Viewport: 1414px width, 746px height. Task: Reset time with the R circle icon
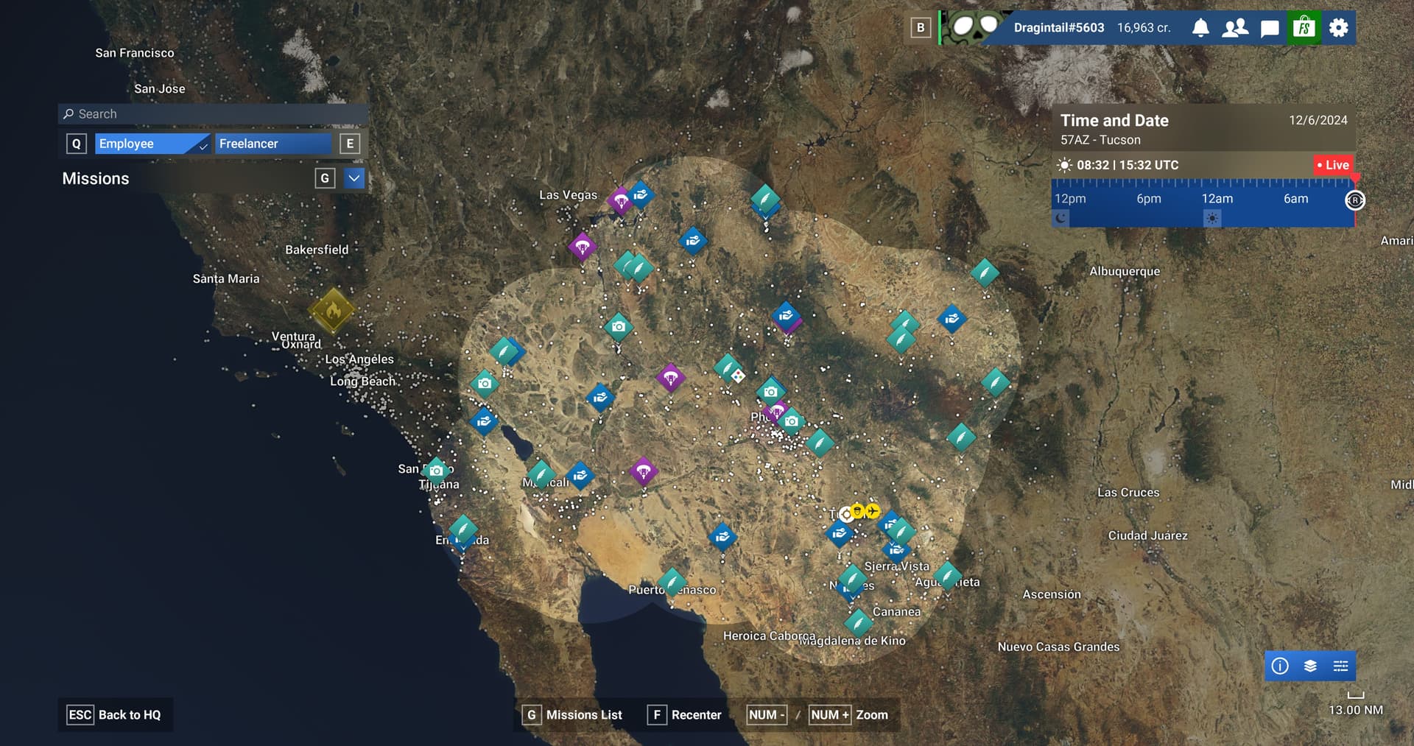tap(1355, 200)
